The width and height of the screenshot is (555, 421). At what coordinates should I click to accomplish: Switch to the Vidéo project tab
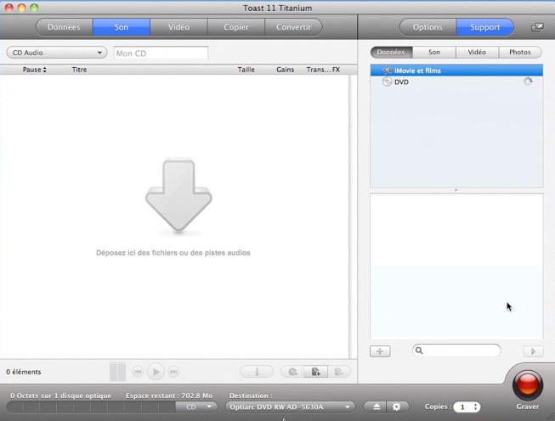[178, 27]
